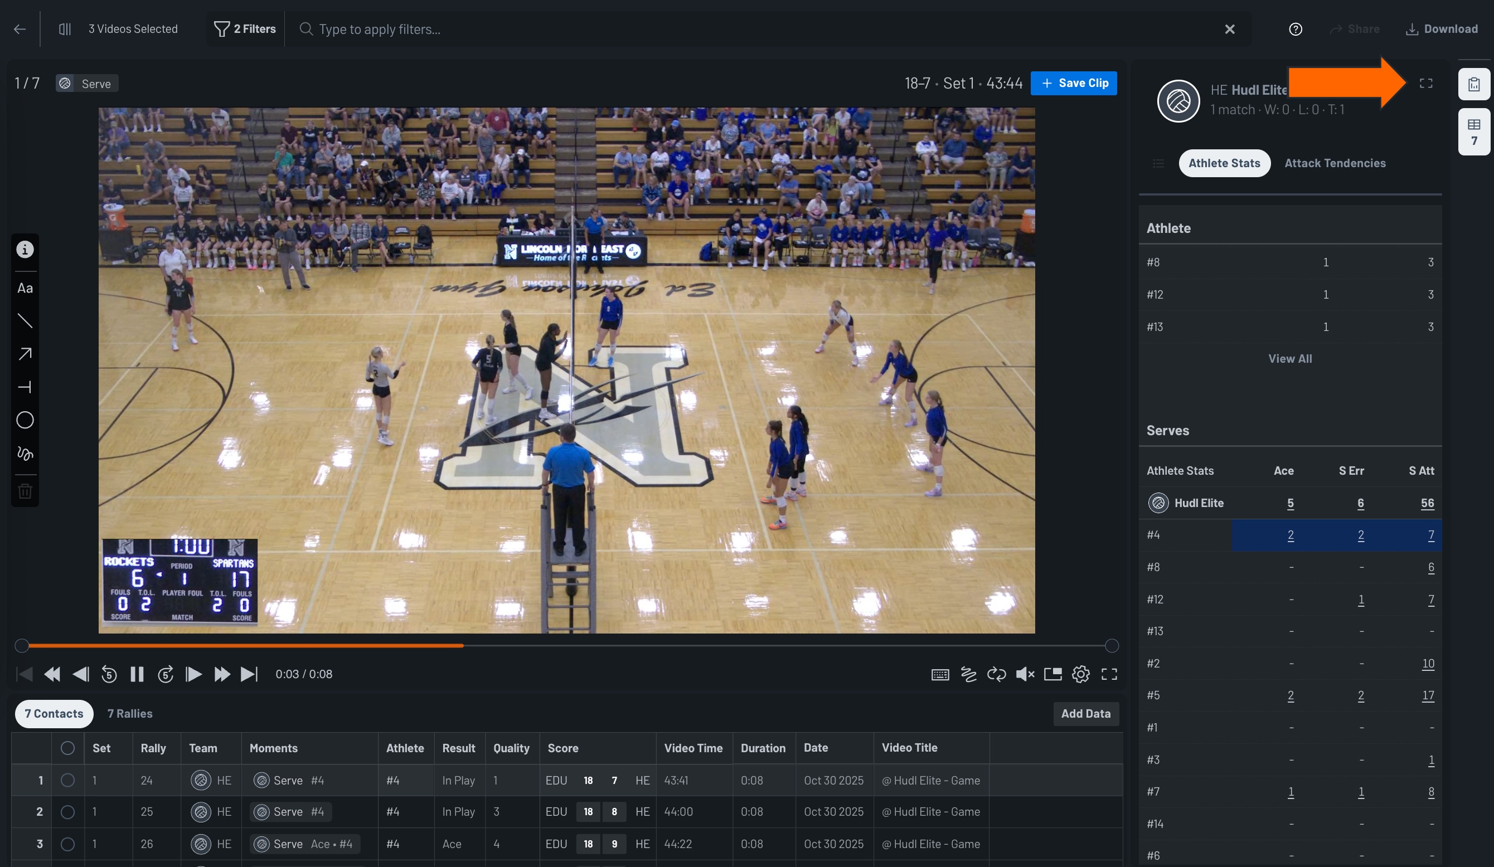The image size is (1494, 867).
Task: Go back with the left arrow icon
Action: click(20, 29)
